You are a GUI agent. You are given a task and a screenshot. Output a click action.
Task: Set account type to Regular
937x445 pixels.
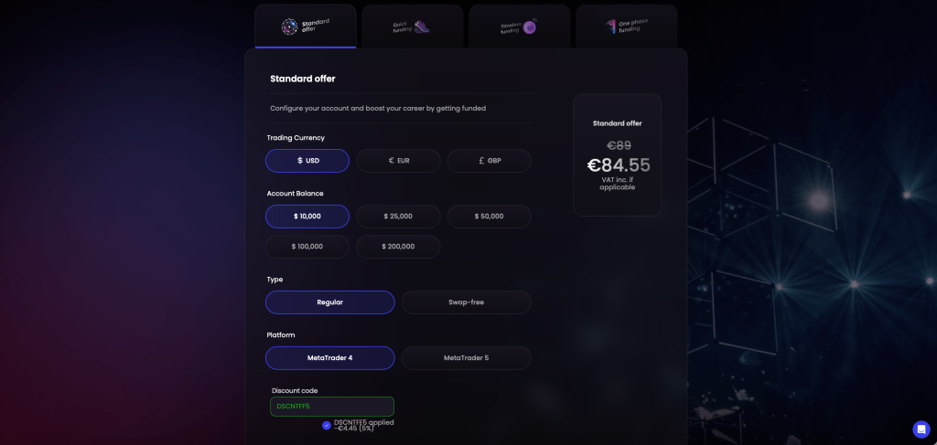click(329, 302)
